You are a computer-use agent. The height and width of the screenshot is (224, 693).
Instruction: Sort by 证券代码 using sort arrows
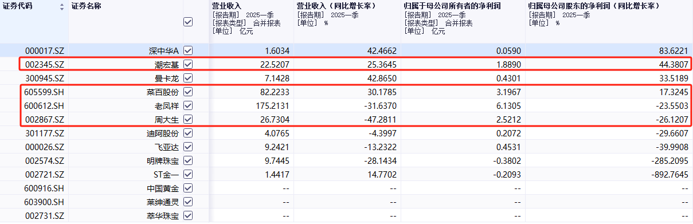(62, 7)
